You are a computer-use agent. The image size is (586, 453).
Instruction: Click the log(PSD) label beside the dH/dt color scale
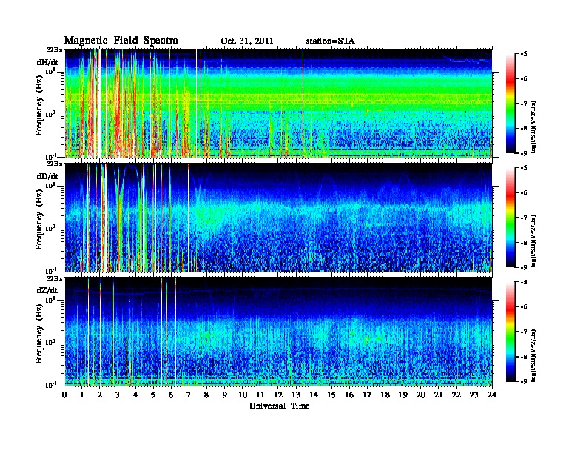[534, 127]
